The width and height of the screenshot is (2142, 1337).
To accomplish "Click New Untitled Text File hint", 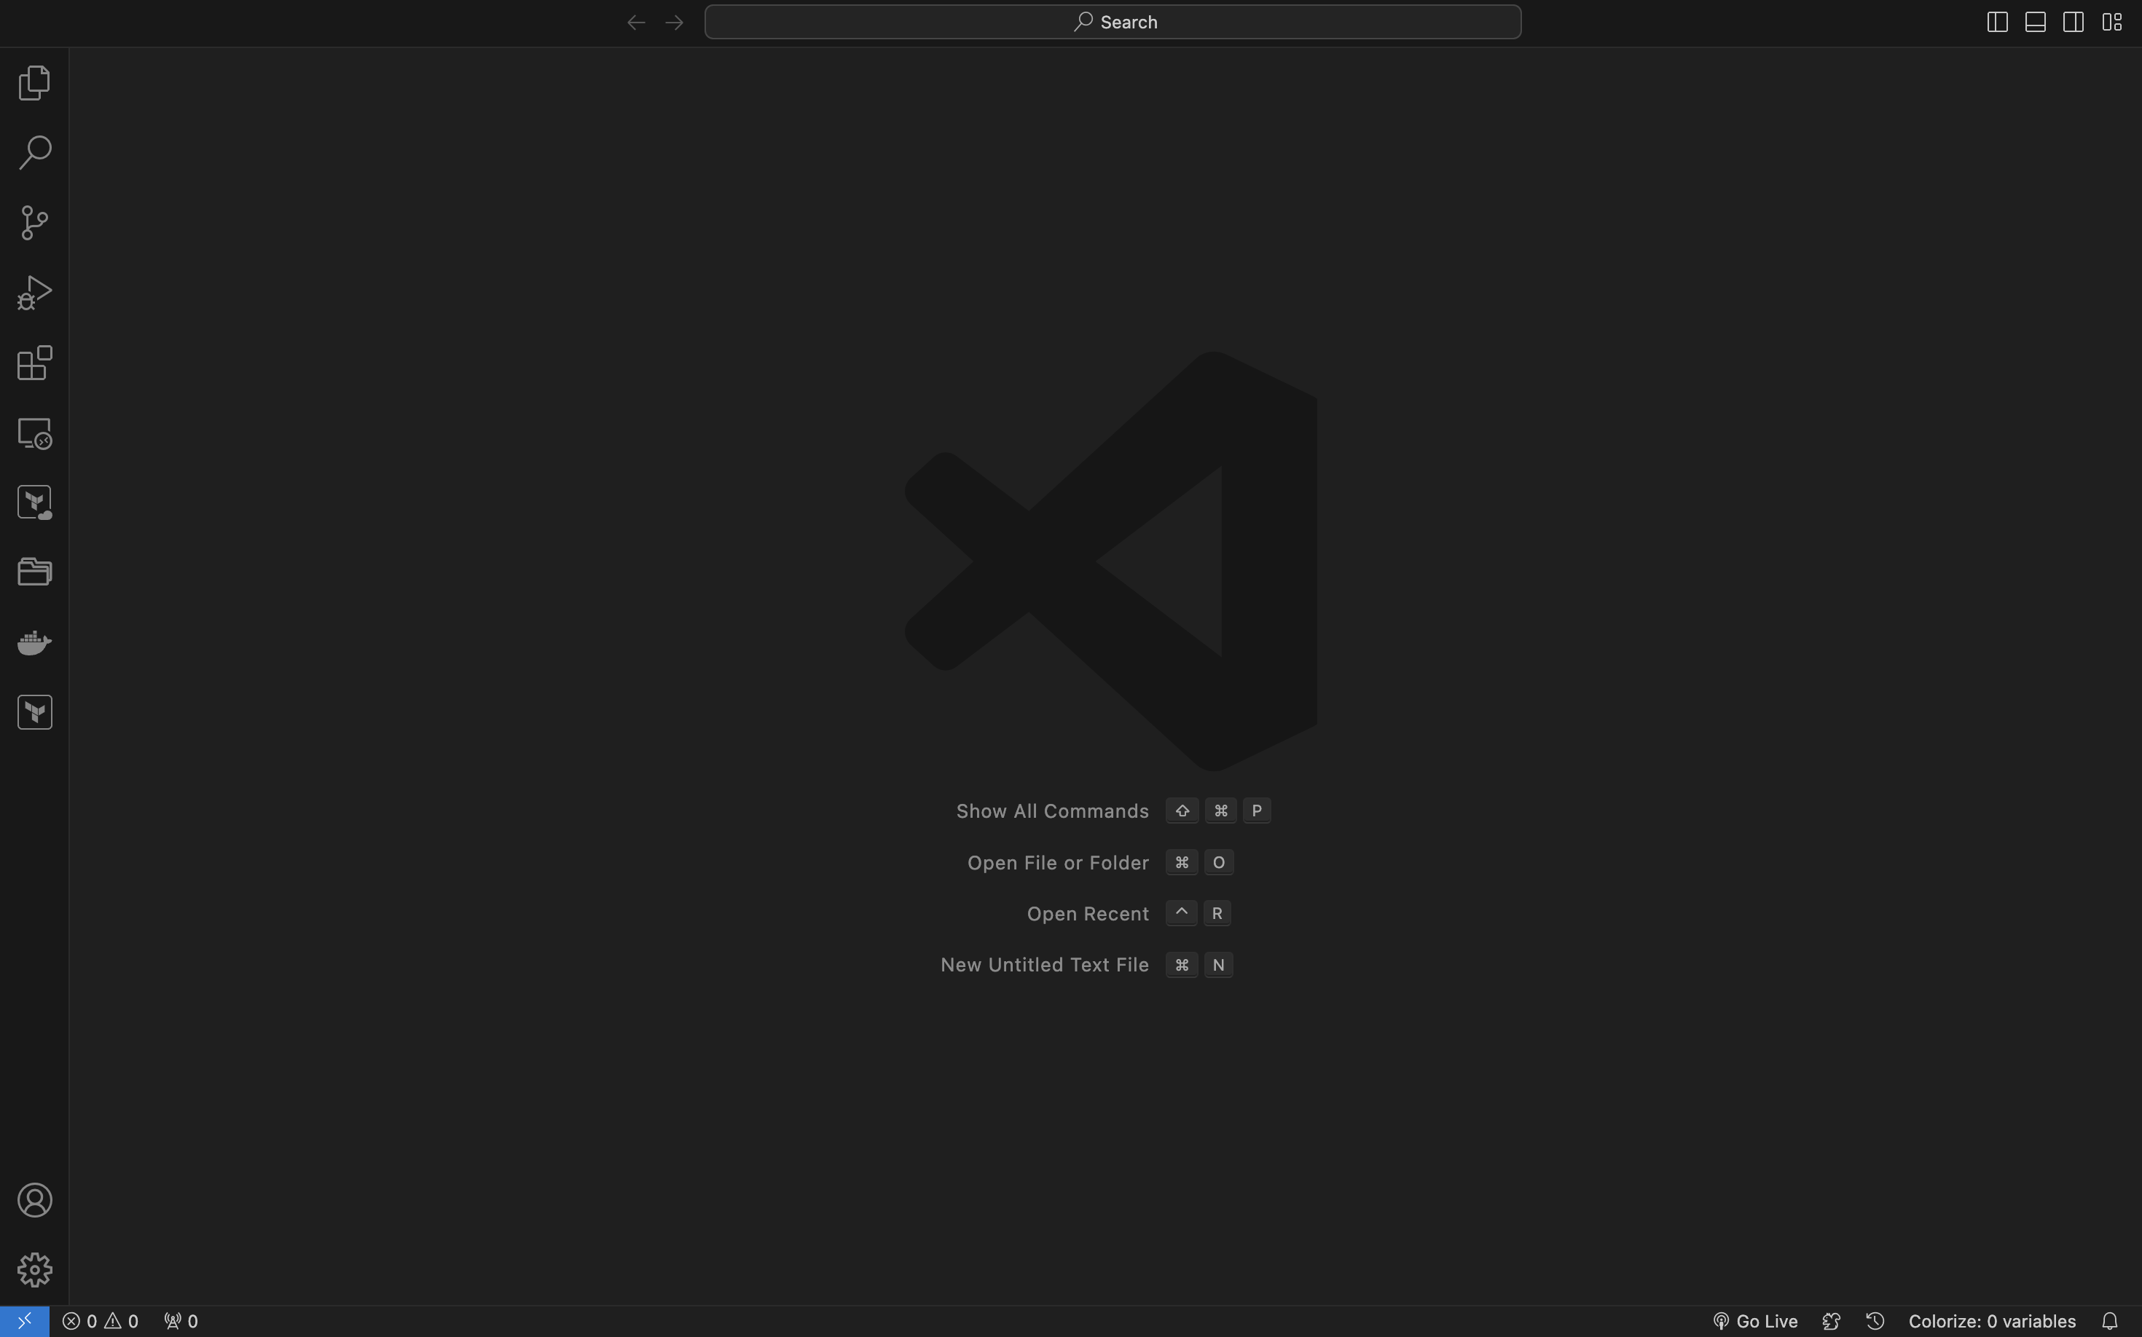I will [x=1086, y=965].
